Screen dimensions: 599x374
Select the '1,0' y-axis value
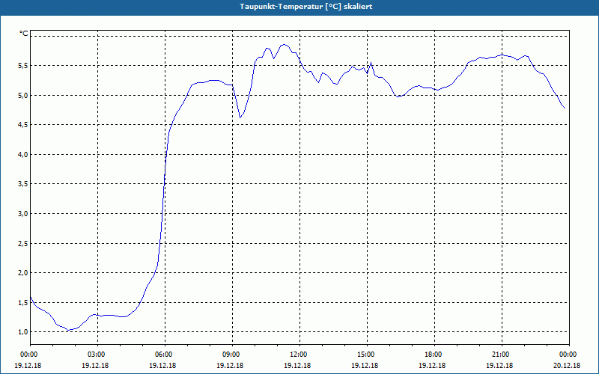click(x=23, y=332)
